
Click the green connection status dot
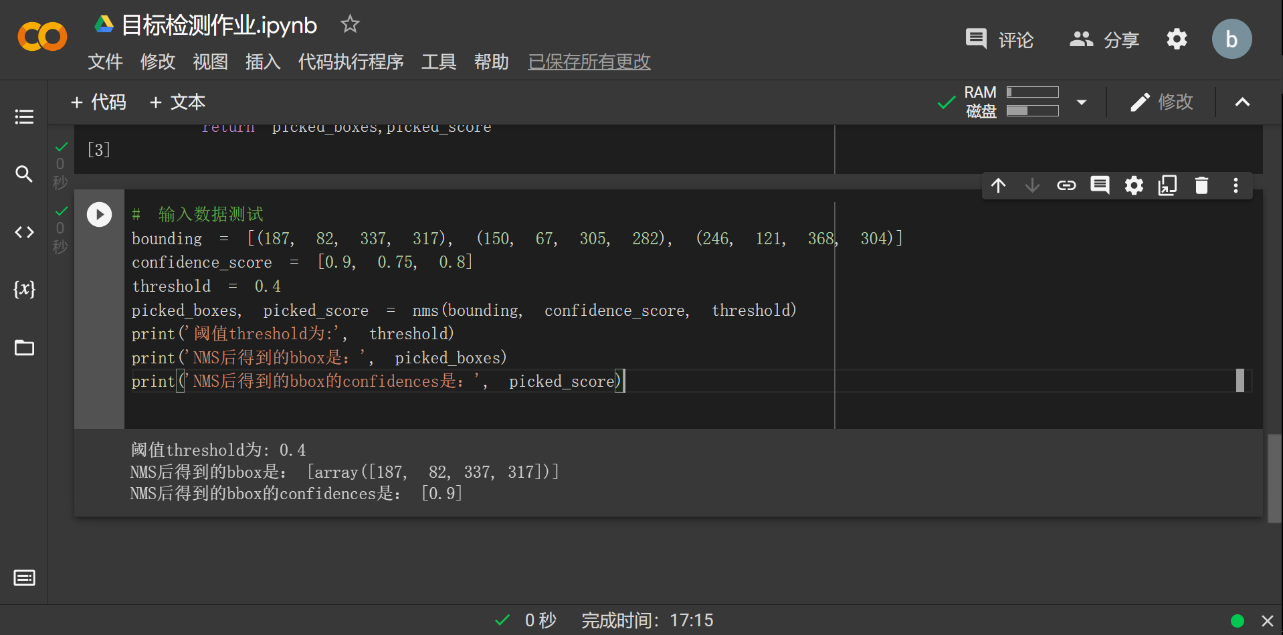(x=1237, y=621)
